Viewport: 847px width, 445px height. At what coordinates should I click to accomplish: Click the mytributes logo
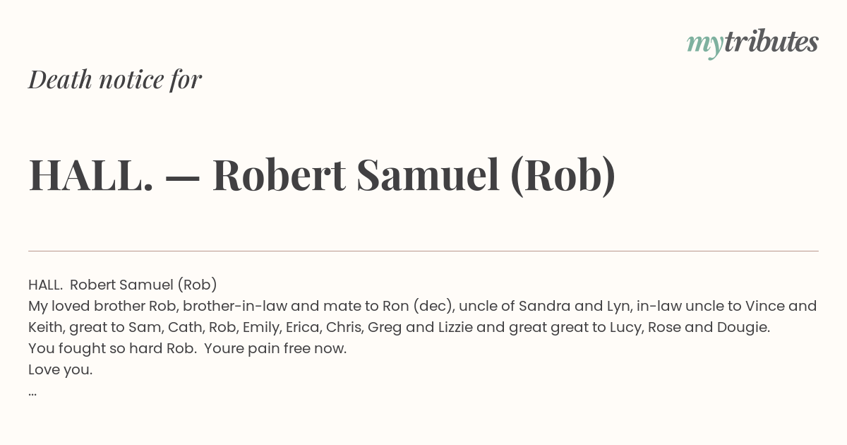(x=752, y=43)
